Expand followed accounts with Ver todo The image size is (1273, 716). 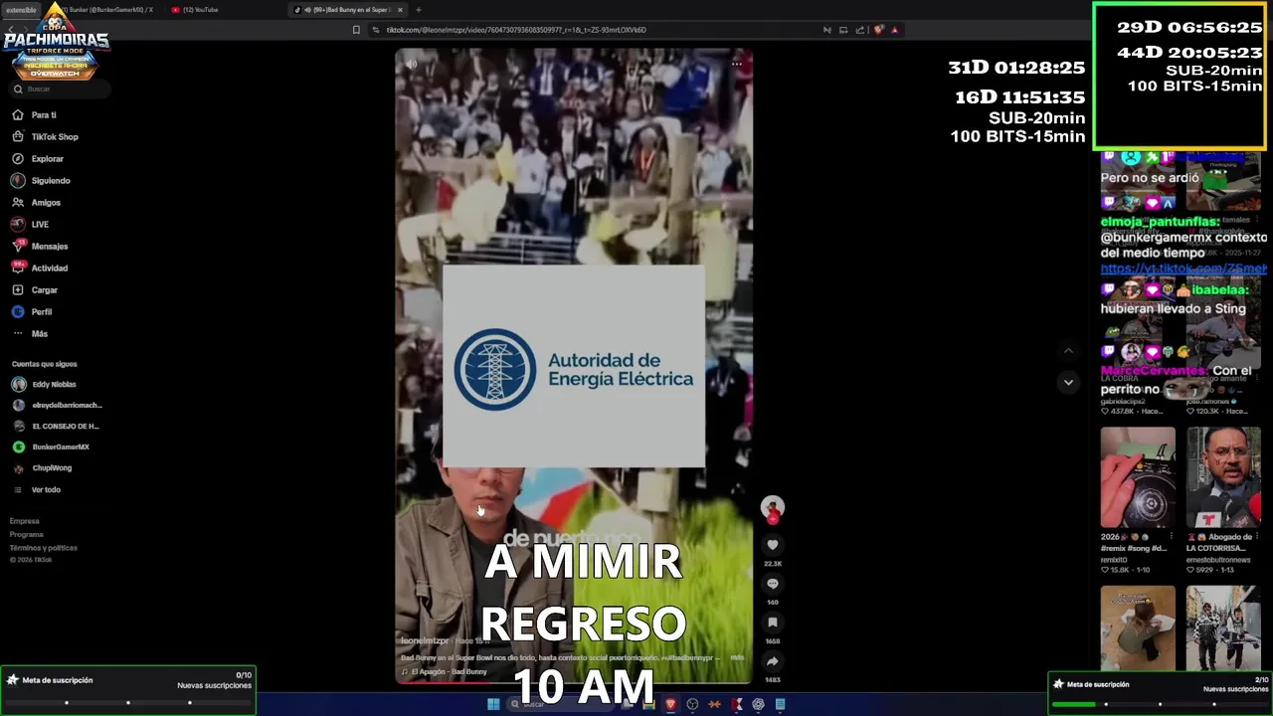(x=44, y=489)
